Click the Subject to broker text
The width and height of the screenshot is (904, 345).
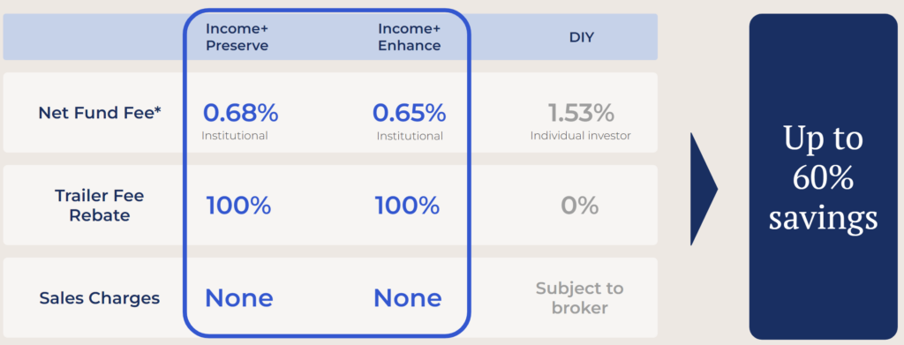click(x=579, y=297)
